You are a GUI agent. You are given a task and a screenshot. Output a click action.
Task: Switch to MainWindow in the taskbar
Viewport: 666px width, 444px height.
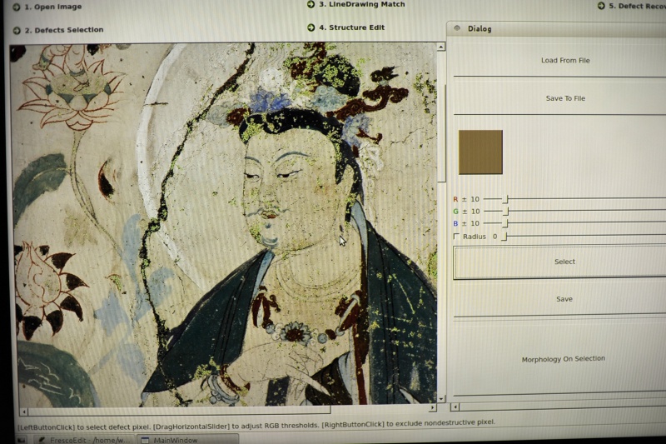[188, 440]
